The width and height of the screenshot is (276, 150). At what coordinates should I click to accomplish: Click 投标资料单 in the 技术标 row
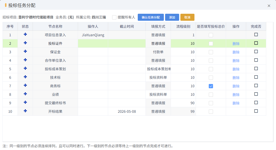pyautogui.click(x=158, y=77)
